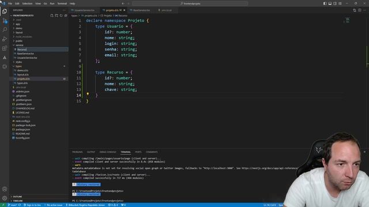Open compare changes icon in editor toolbar
Screen dimensions: 369x207
(x=355, y=10)
